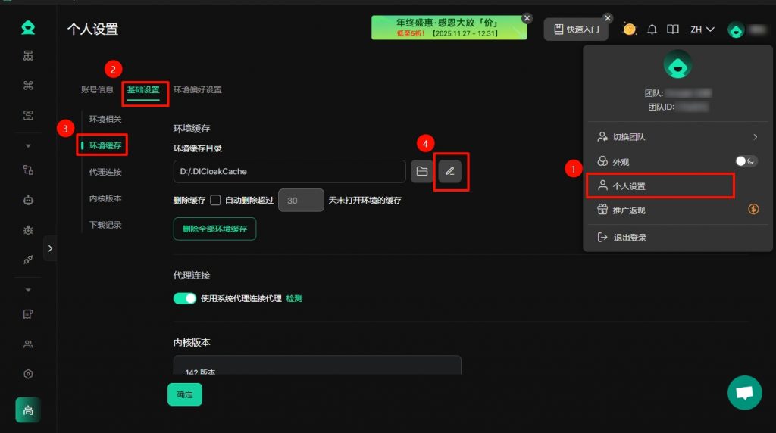Viewport: 776px width, 433px height.
Task: Click the cache directory path field
Action: tap(289, 171)
